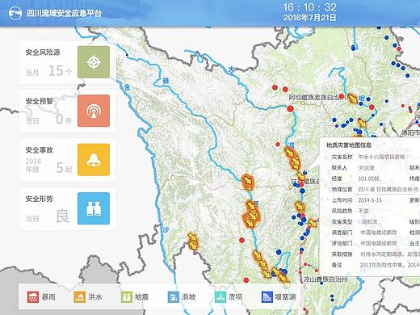Open the red 安全预警 broadcast icon

(x=94, y=111)
